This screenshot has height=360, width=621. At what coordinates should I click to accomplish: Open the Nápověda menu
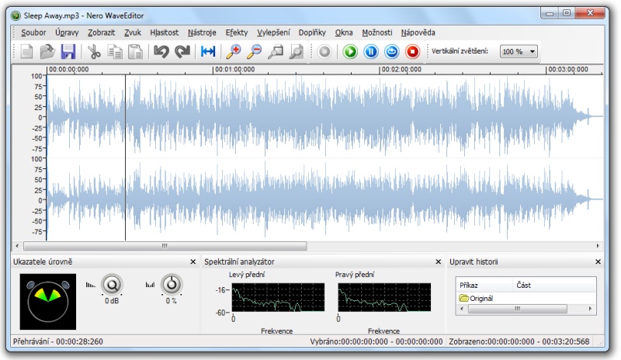point(418,33)
